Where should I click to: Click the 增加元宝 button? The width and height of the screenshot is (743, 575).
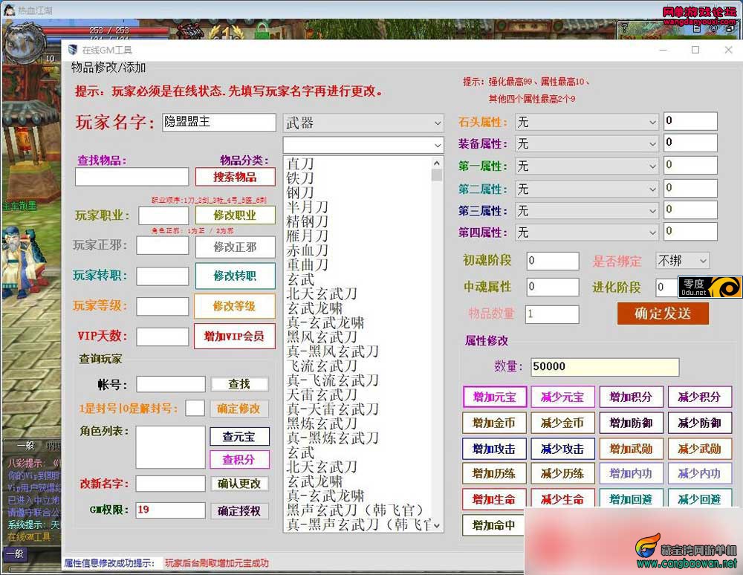click(x=494, y=397)
